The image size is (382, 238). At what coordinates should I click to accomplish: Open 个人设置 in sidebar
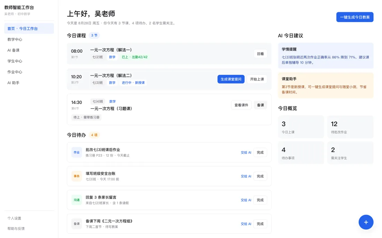(x=29, y=218)
